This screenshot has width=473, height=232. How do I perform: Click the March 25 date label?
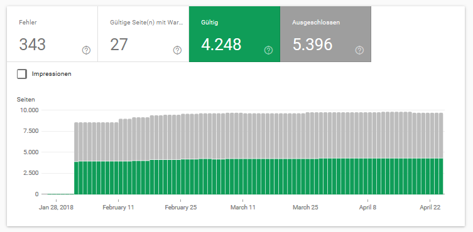[x=305, y=208]
